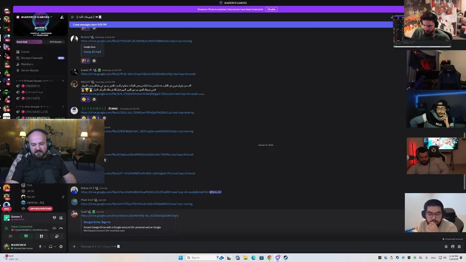Viewport: 466px width, 262px height.
Task: Open the Comp 67.mp4 Google Docs link
Action: [x=92, y=52]
